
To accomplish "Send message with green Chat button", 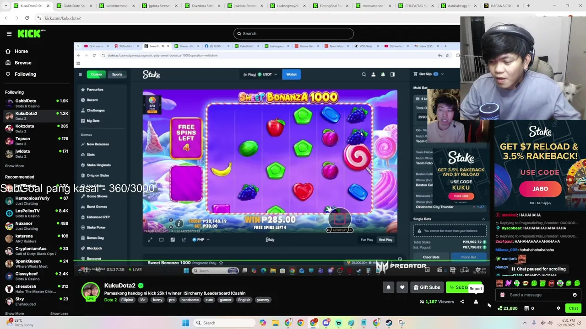I will [573, 308].
